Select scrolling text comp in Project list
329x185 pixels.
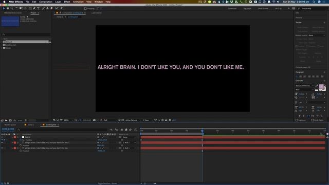coord(11,45)
